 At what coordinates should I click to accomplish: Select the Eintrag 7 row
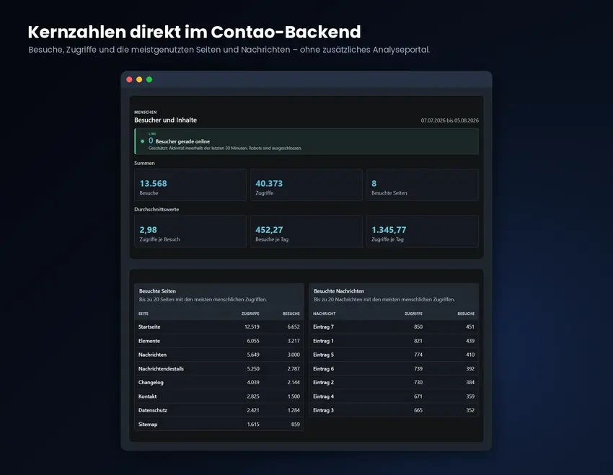click(x=394, y=327)
